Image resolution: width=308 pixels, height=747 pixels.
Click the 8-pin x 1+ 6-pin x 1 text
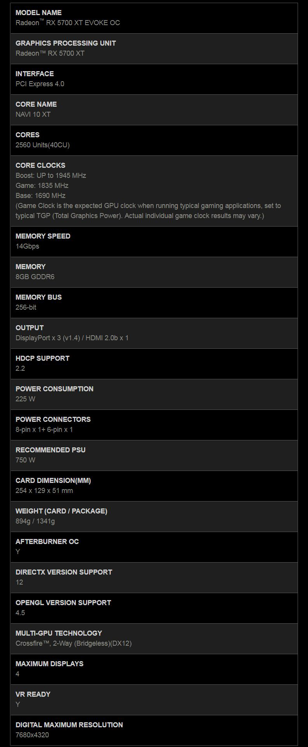click(x=44, y=430)
